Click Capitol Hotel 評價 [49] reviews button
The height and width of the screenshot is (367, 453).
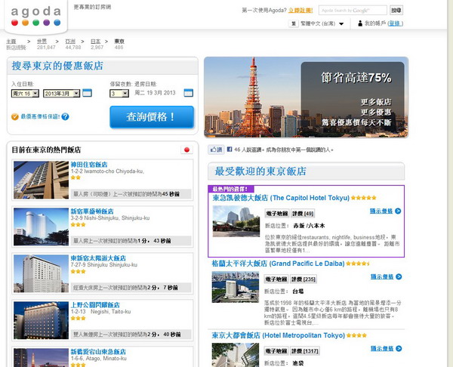[x=303, y=214]
